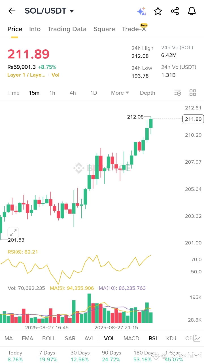204x363 pixels.
Task: Open the New Trade-X menu
Action: (x=134, y=29)
